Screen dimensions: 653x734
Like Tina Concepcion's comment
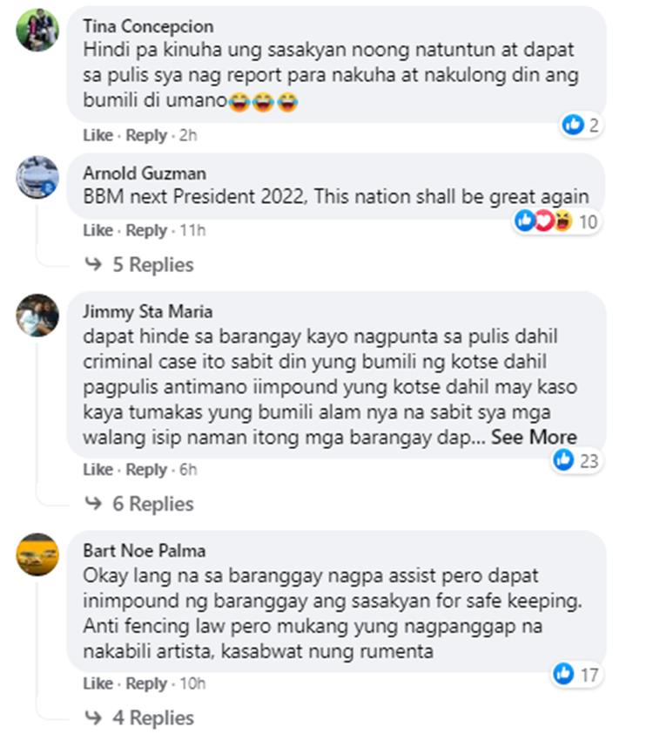tap(98, 135)
